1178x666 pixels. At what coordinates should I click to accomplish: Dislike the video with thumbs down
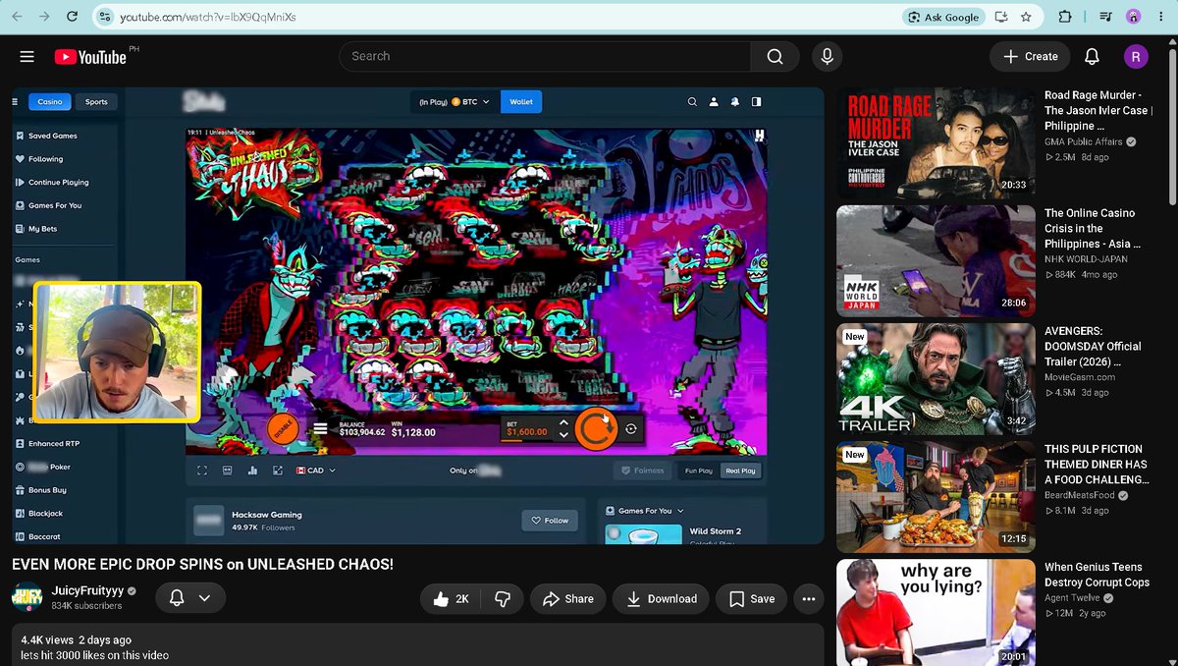click(x=501, y=598)
